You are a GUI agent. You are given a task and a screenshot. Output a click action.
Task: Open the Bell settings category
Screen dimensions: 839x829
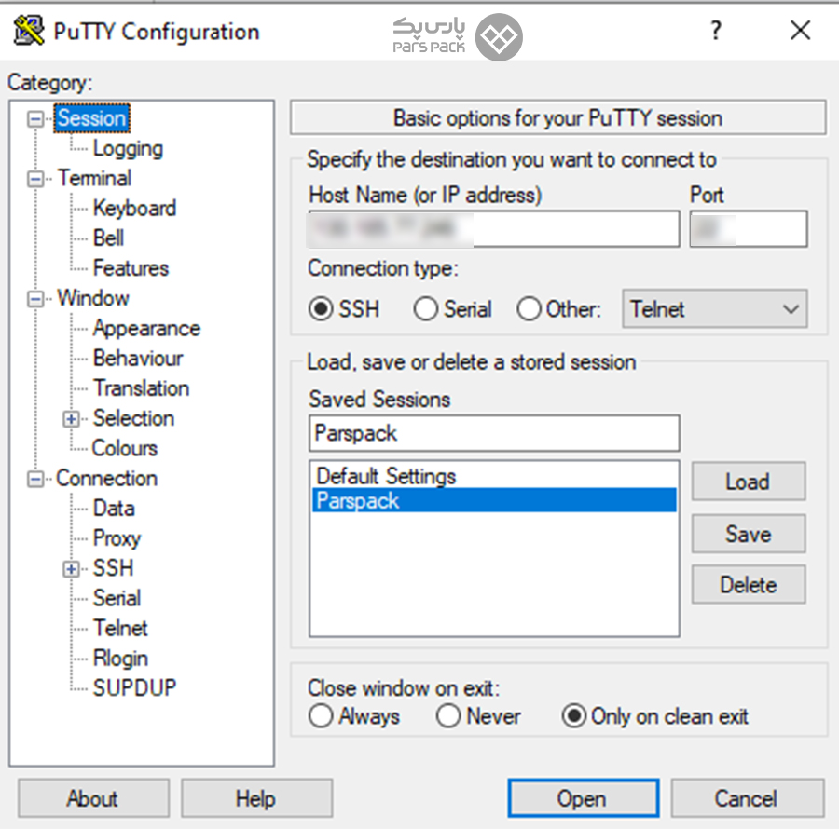point(109,238)
